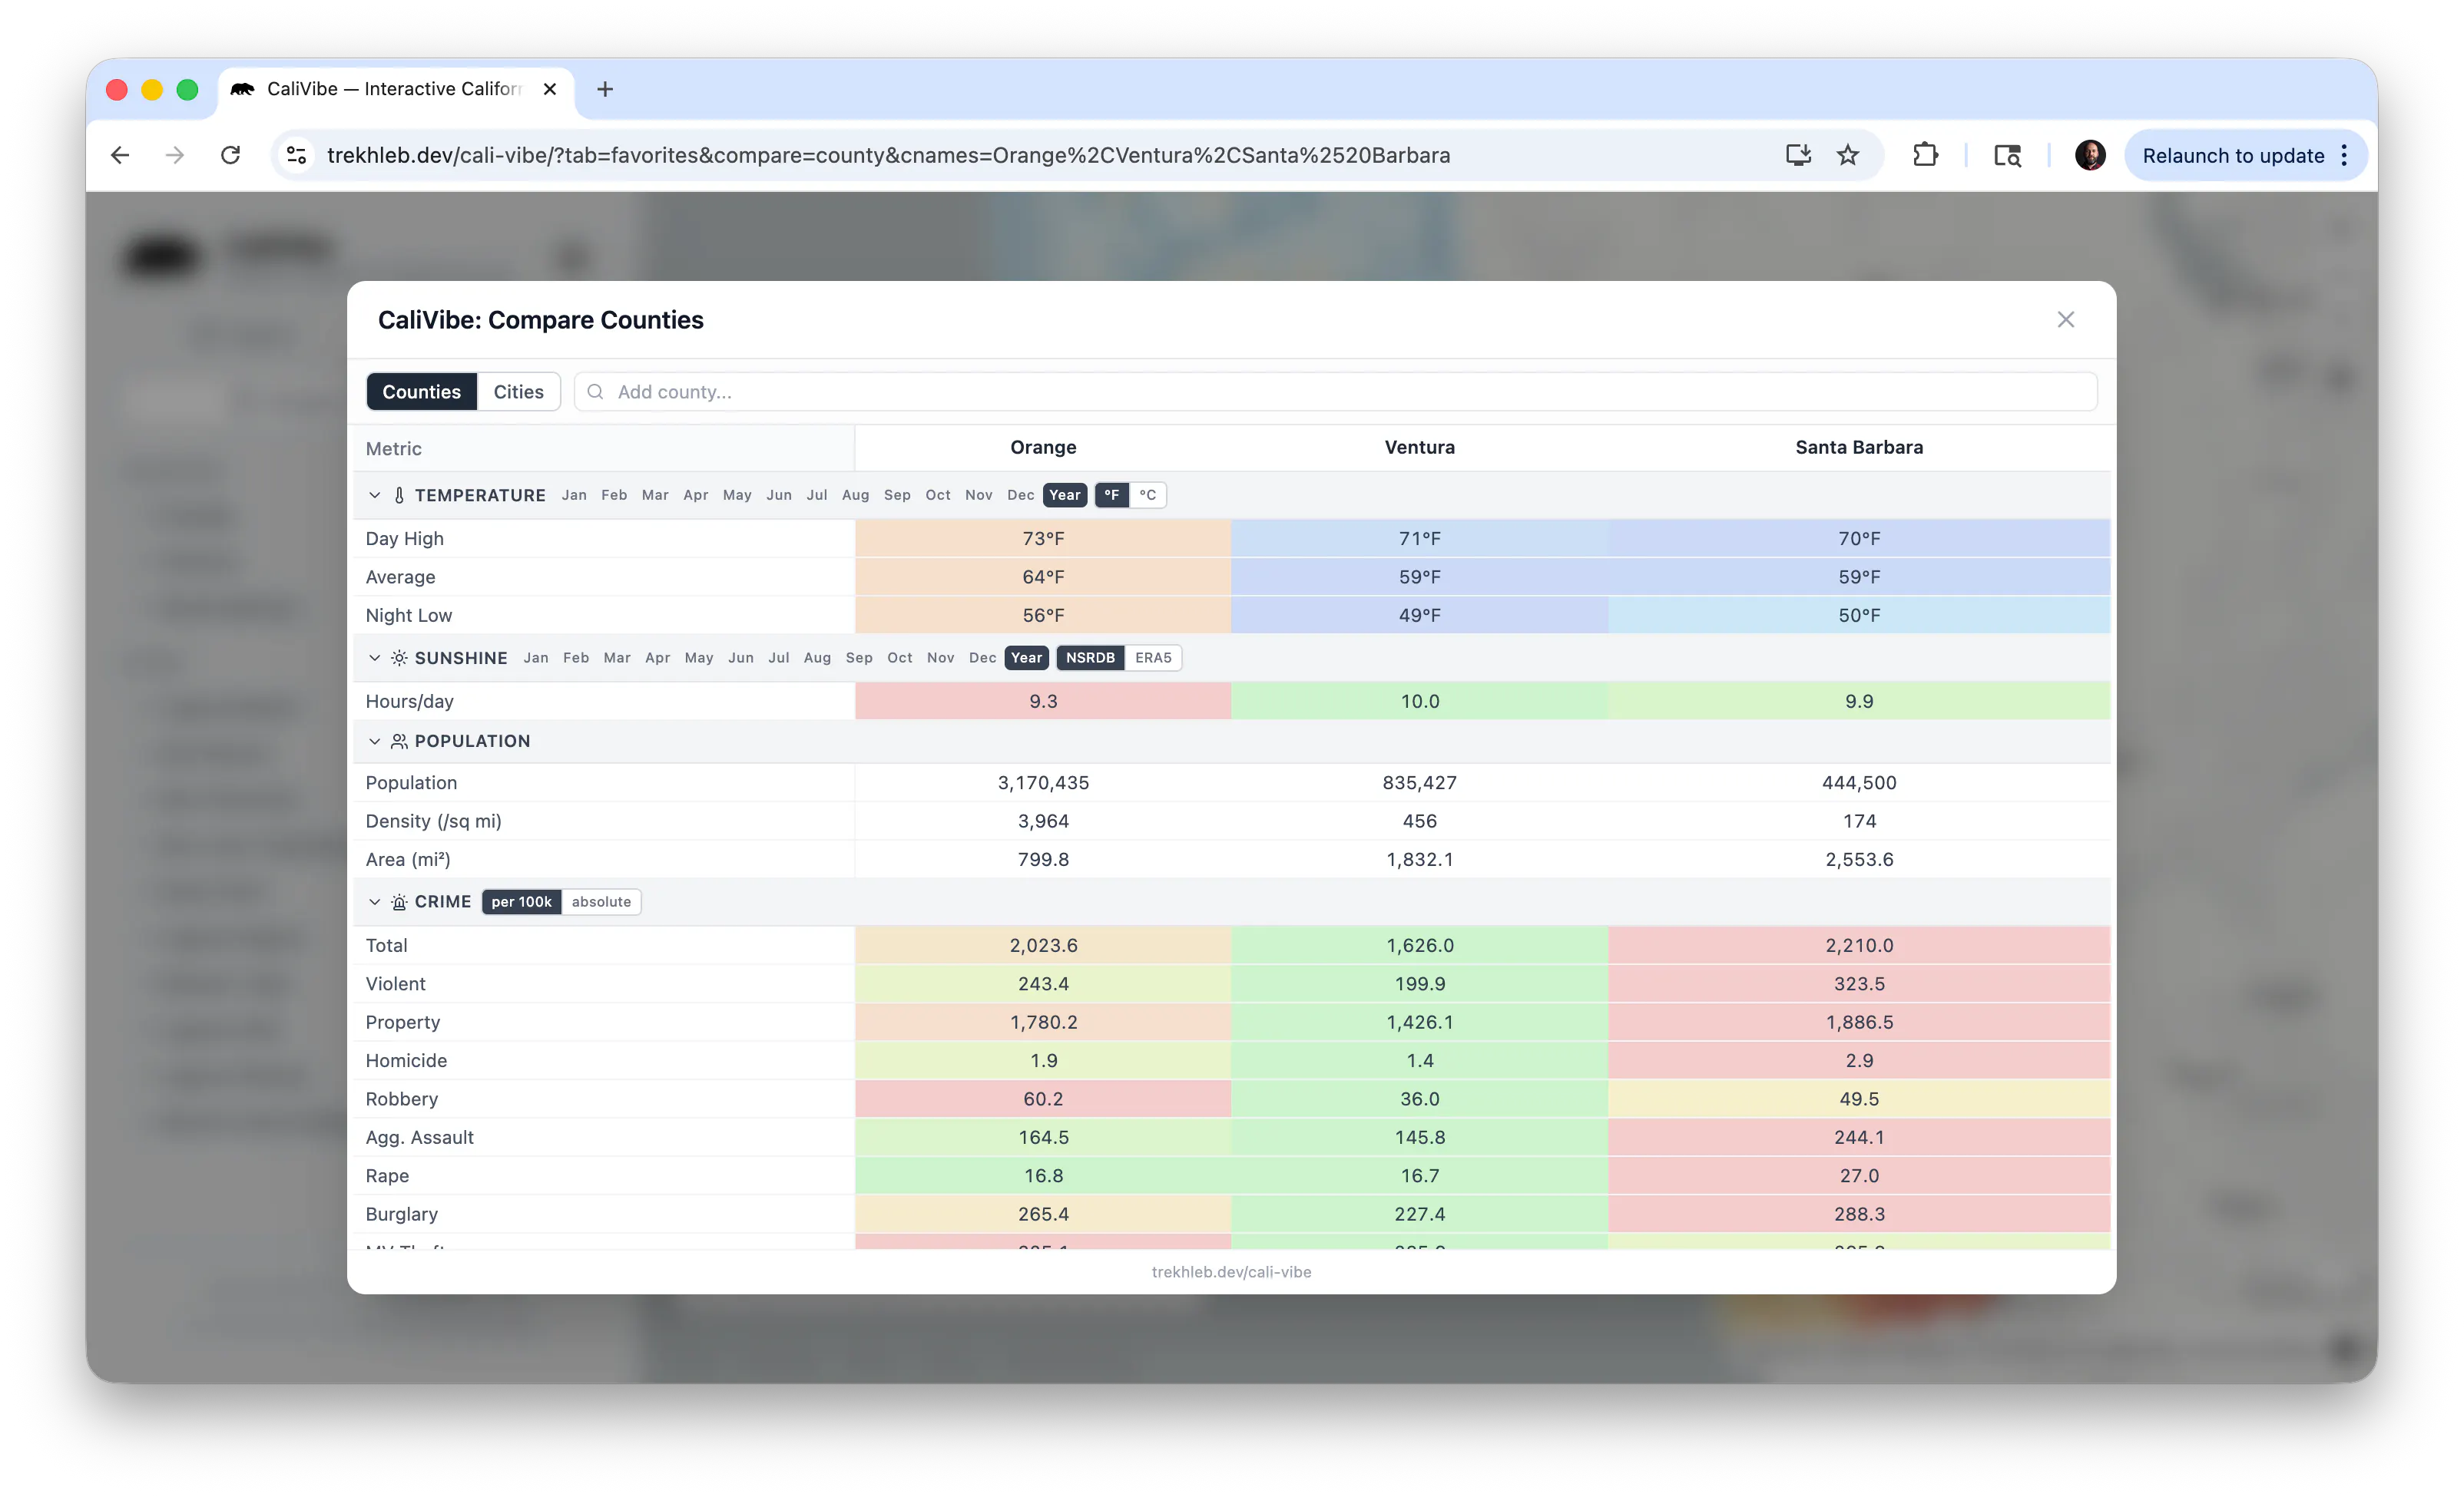
Task: Click the Temperature thermometer icon
Action: pyautogui.click(x=399, y=496)
